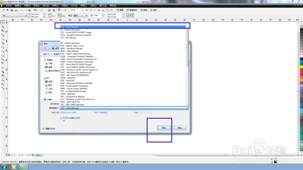This screenshot has width=303, height=170.
Task: Open the undo history dropdown arrow
Action: click(38, 10)
